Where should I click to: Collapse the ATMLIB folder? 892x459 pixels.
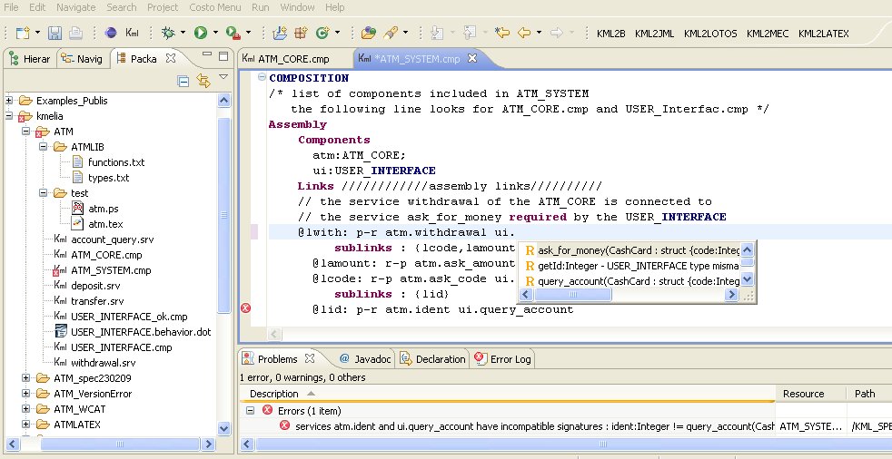[43, 147]
